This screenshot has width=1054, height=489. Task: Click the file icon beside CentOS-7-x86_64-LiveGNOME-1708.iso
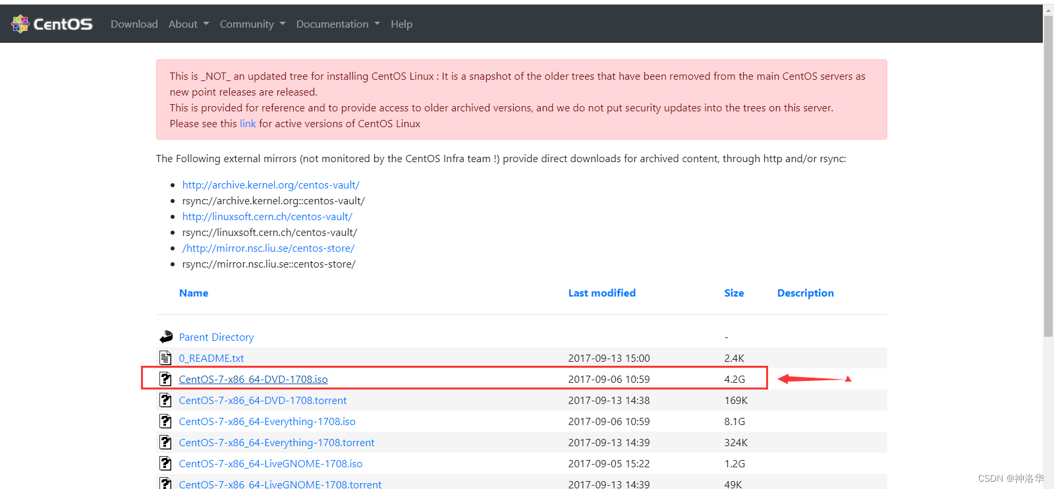[165, 463]
